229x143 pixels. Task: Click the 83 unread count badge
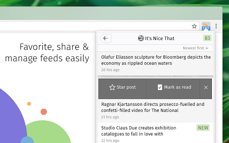pyautogui.click(x=207, y=38)
